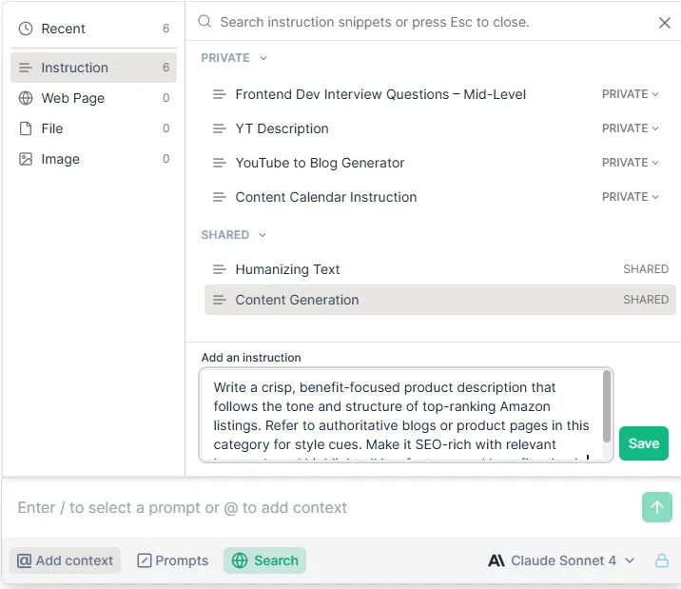
Task: Close the instruction snippets panel with X
Action: point(665,23)
